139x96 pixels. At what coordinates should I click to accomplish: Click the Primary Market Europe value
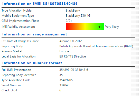point(64,51)
